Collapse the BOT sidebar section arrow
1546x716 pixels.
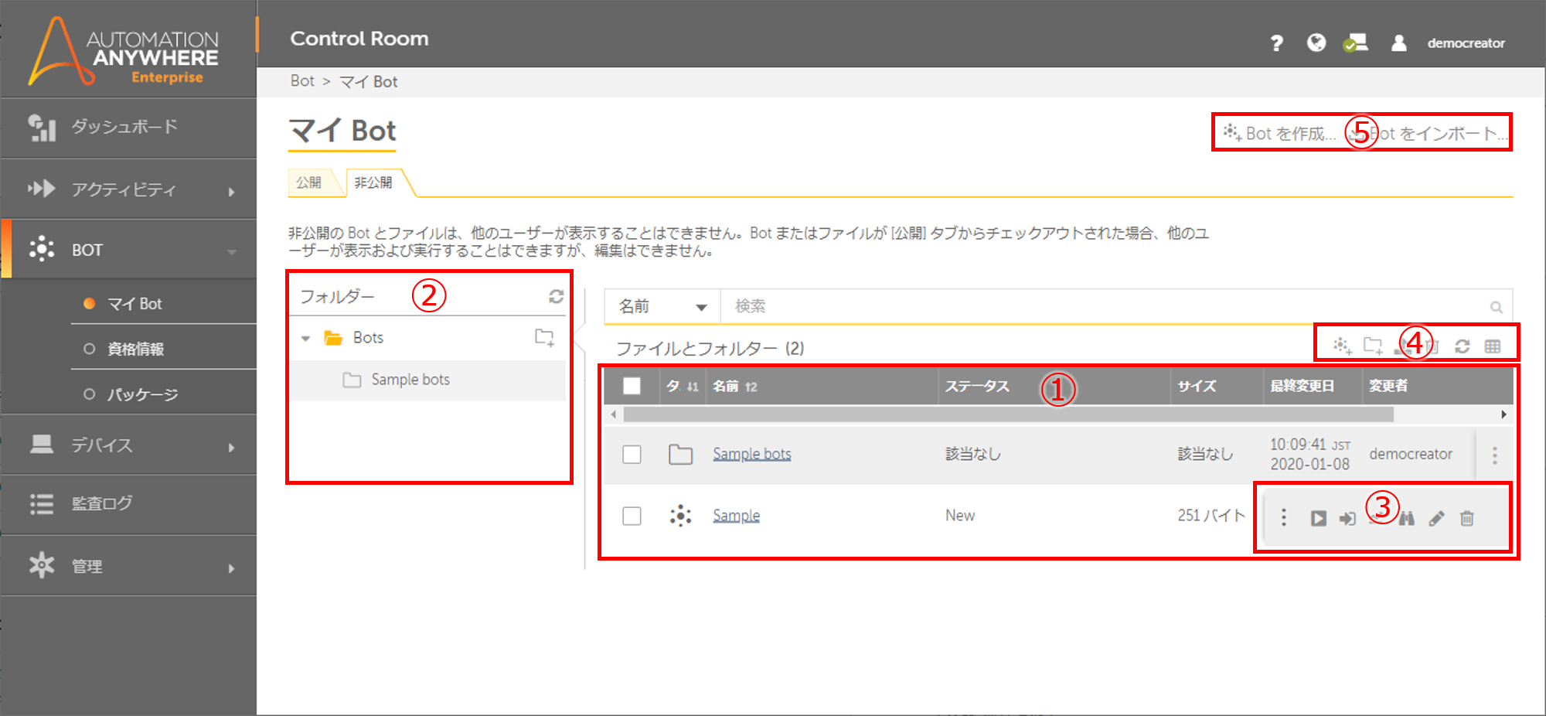[232, 251]
